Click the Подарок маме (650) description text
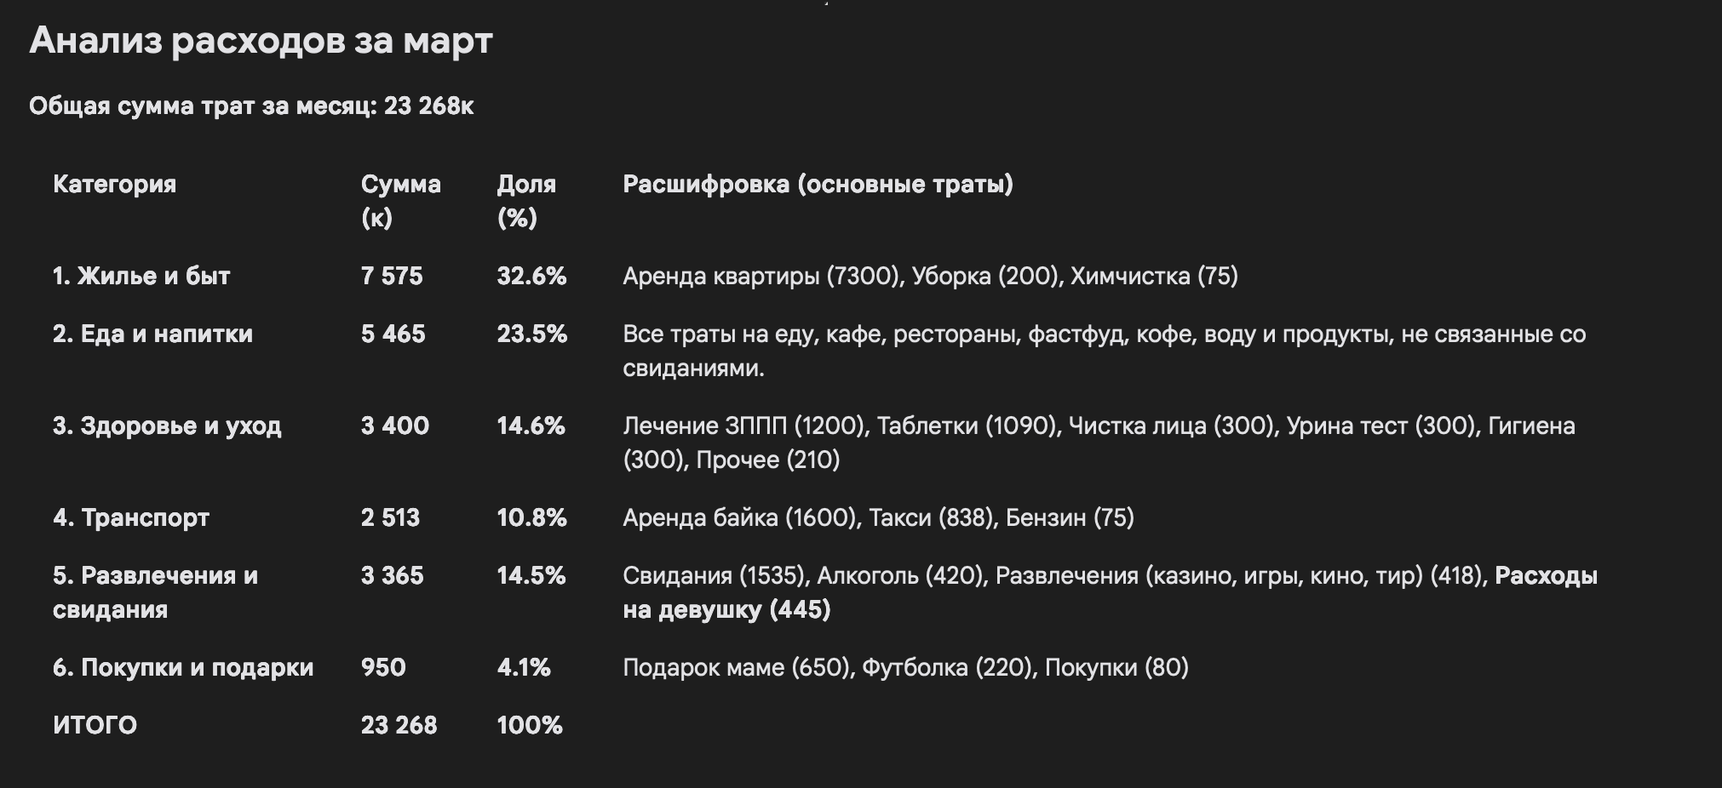The image size is (1722, 788). (737, 667)
